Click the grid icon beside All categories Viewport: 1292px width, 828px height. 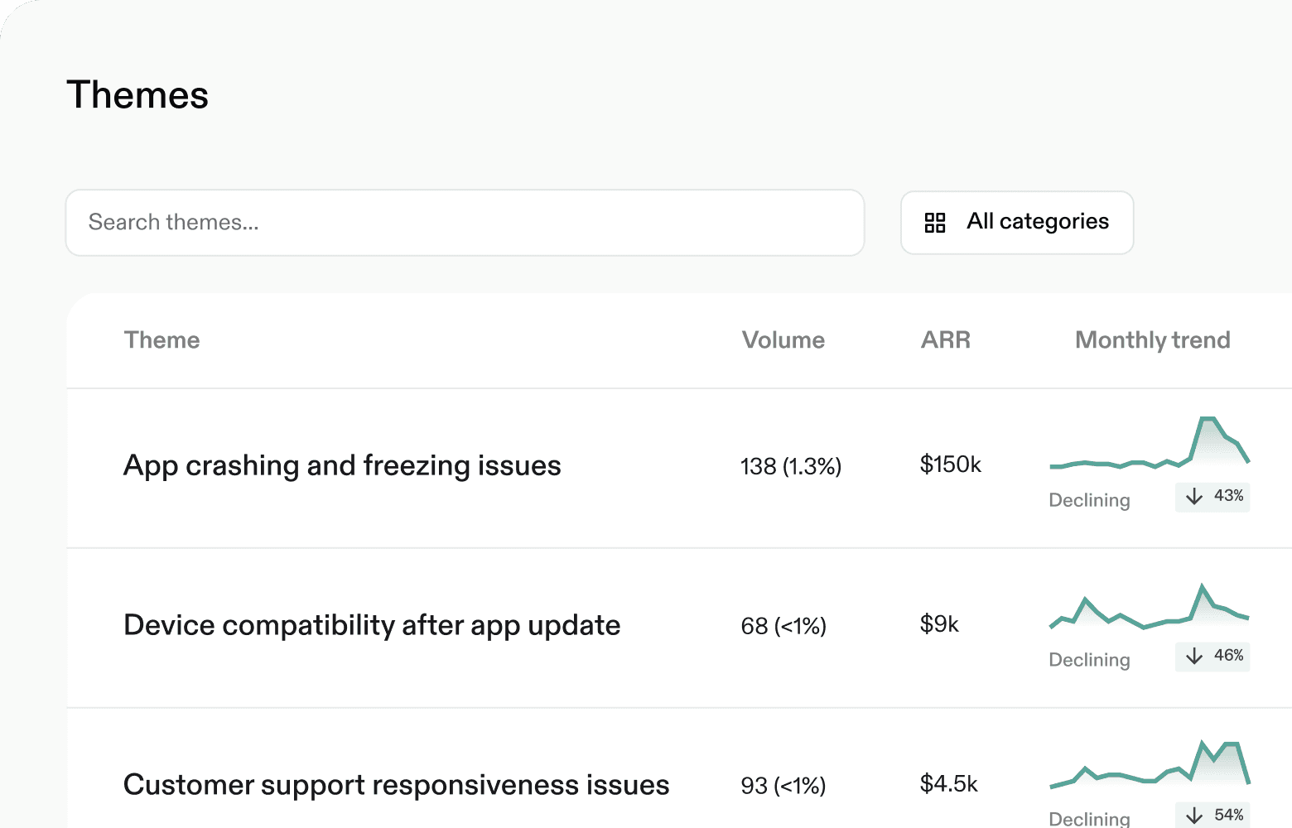coord(935,223)
